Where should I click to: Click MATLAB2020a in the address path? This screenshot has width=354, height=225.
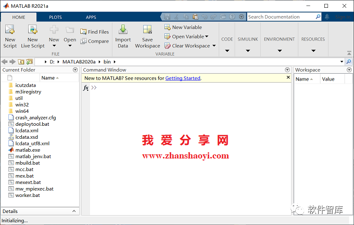pyautogui.click(x=79, y=62)
